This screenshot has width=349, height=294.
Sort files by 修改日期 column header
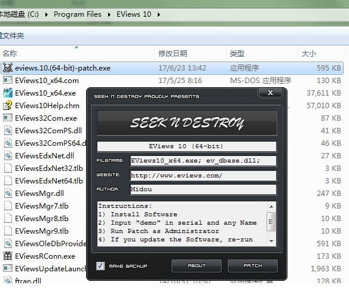190,54
